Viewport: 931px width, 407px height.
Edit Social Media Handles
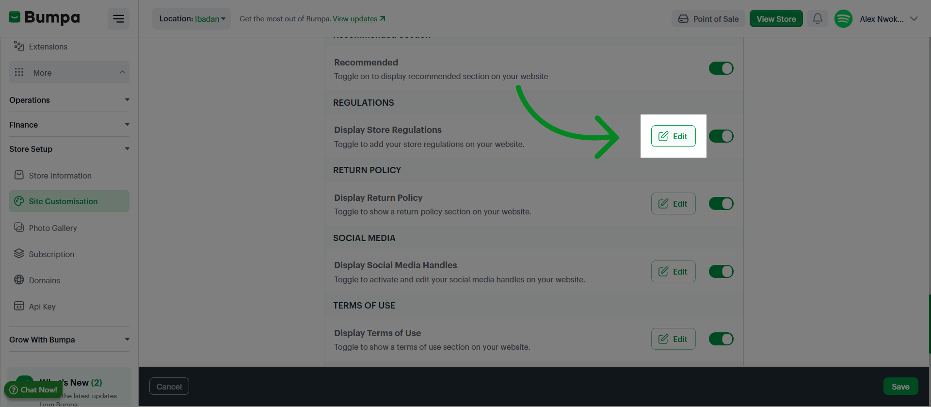click(x=673, y=272)
